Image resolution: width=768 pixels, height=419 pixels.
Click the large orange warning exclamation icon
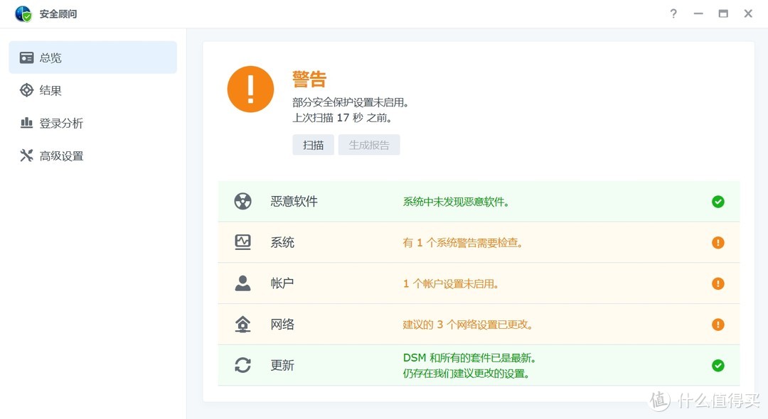pos(250,89)
